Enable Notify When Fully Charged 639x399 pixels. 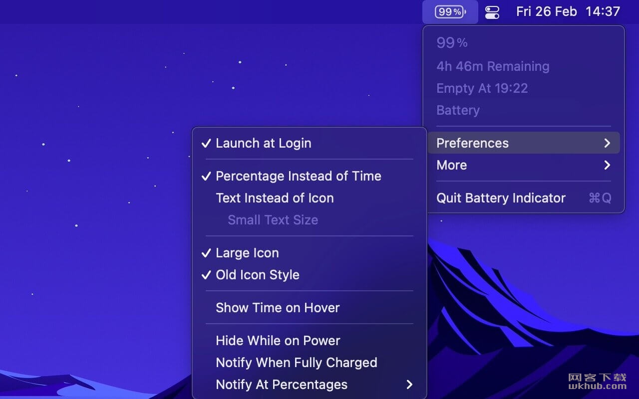(x=309, y=363)
